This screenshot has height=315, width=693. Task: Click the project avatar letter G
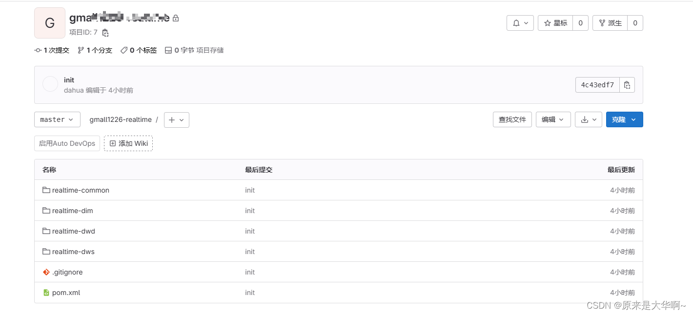tap(49, 22)
